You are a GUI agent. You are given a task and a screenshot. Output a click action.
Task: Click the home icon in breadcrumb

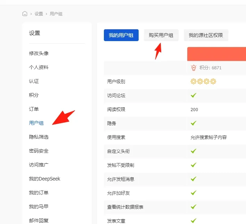pos(25,14)
